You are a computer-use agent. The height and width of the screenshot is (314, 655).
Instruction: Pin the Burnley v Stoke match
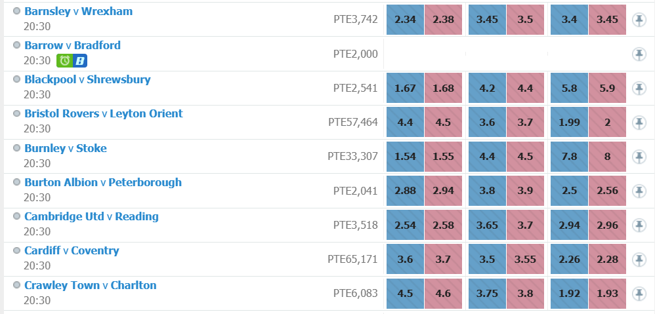(639, 157)
